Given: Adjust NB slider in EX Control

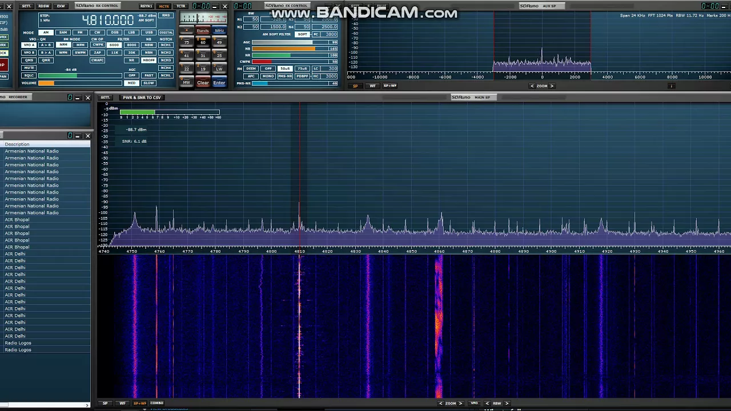Looking at the screenshot, I should coord(295,49).
